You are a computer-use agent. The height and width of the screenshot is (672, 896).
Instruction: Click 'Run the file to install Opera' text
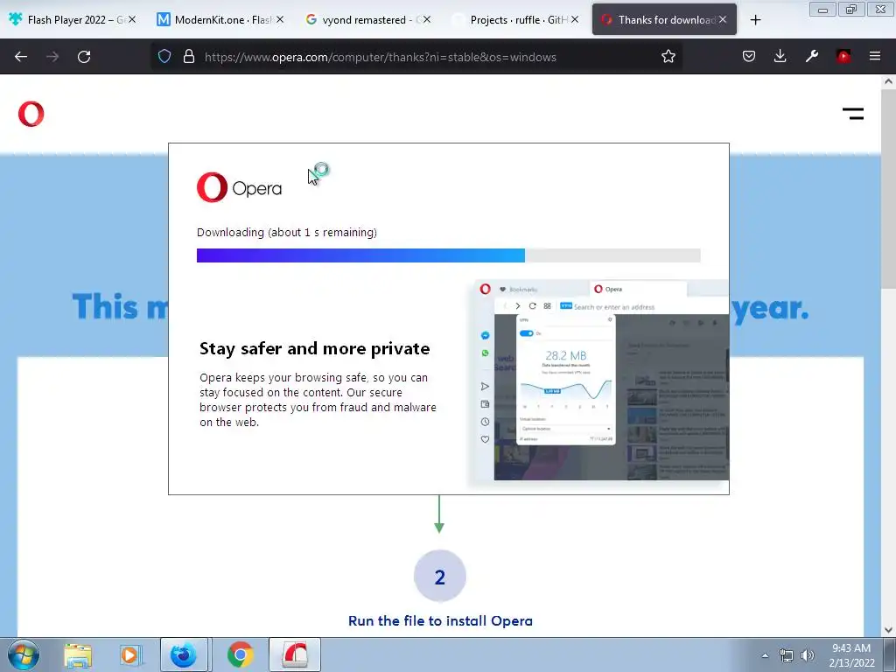click(440, 621)
